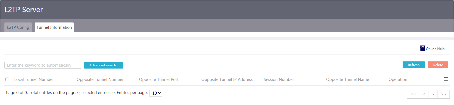Click the Delete button
454x105 pixels.
pyautogui.click(x=438, y=65)
